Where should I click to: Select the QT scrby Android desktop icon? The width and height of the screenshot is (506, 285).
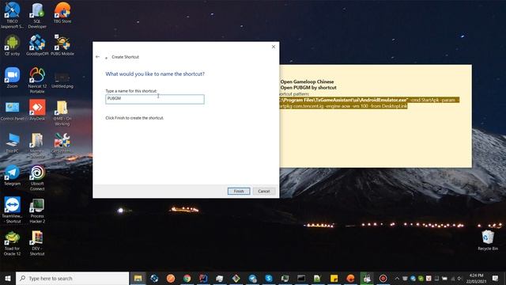(x=12, y=45)
